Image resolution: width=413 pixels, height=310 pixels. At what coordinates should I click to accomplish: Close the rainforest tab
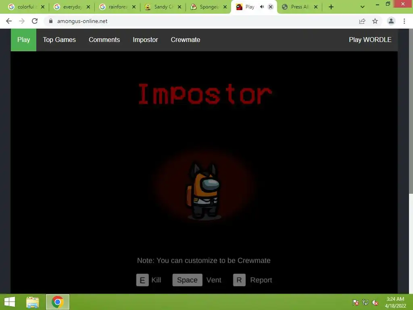coord(134,7)
